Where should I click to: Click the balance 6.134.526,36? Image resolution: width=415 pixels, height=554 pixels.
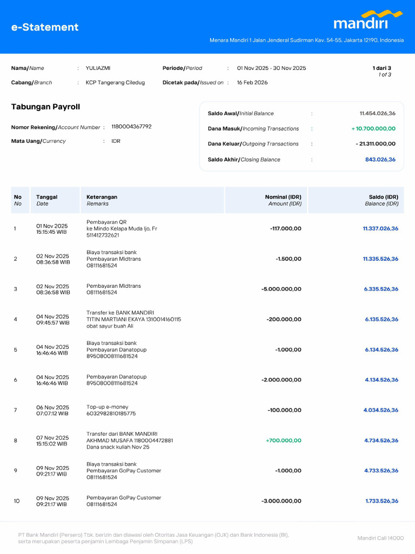pos(381,350)
